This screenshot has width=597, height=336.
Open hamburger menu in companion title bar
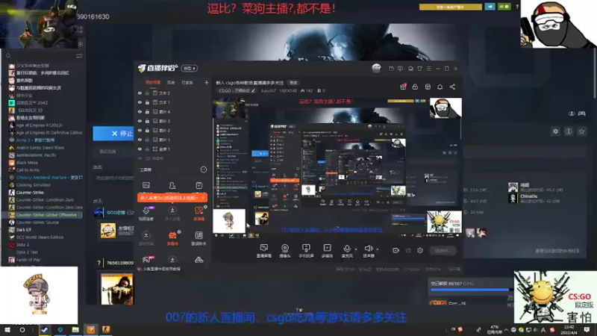428,69
